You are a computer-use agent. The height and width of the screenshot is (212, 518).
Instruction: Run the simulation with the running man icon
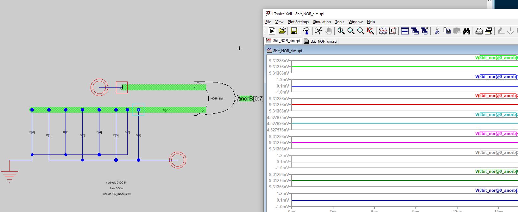(318, 31)
